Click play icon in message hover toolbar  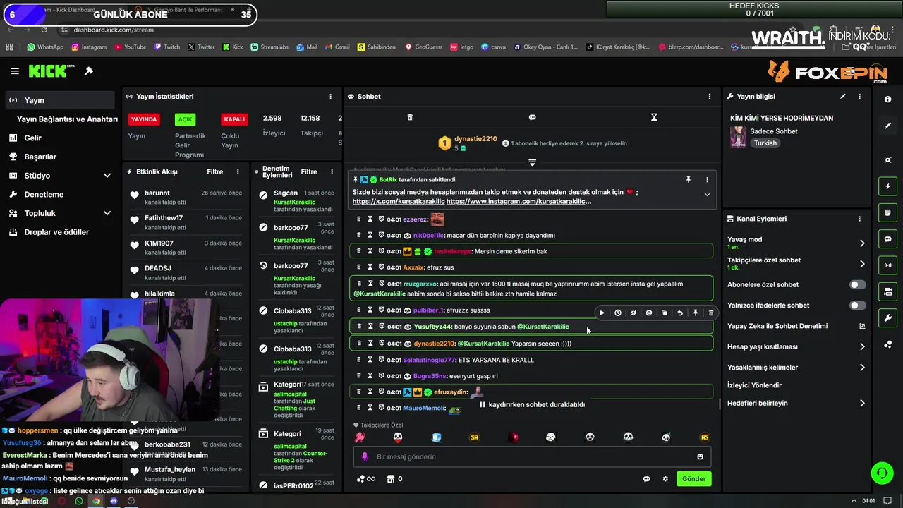[x=602, y=313]
